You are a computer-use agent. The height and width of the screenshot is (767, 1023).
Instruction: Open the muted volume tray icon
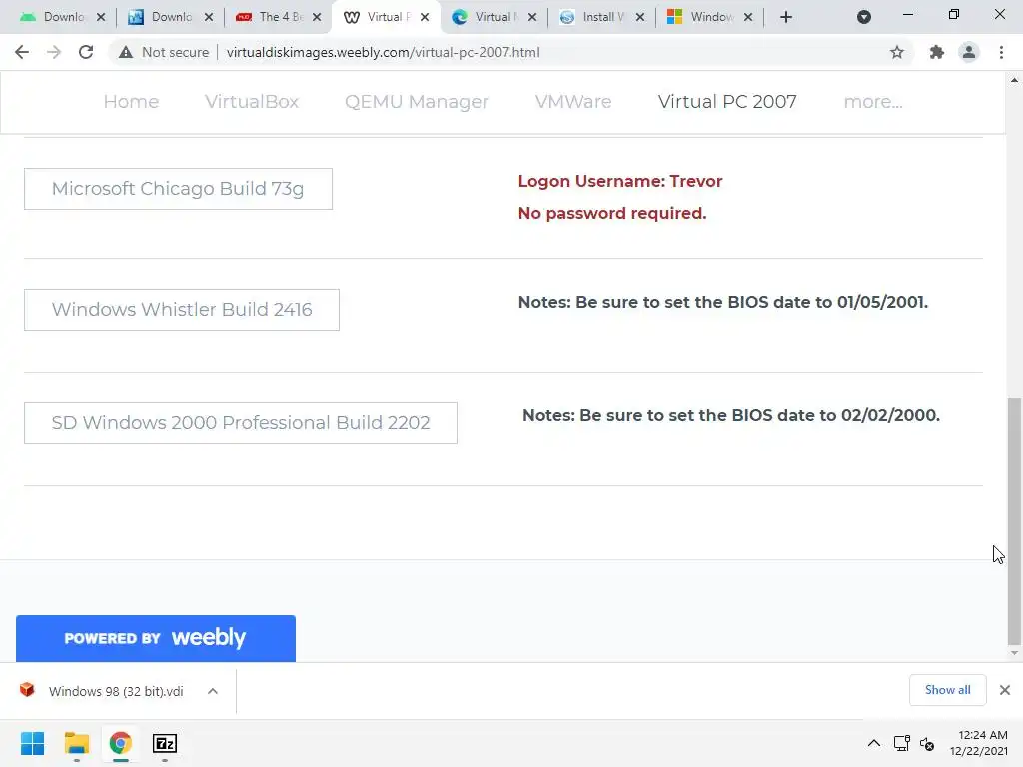pos(927,743)
